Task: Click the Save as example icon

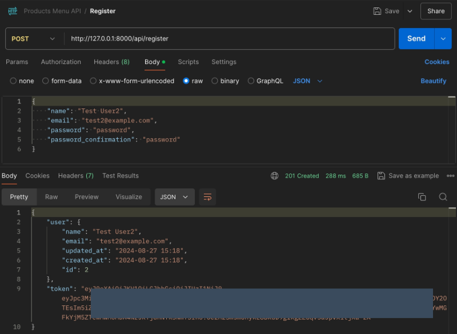Action: [381, 176]
